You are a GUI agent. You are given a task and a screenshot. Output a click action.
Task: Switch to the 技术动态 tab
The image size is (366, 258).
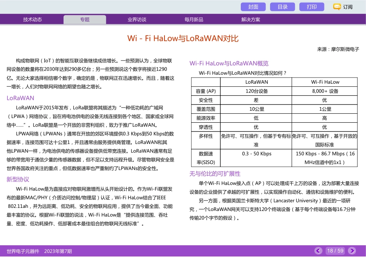tap(33, 19)
